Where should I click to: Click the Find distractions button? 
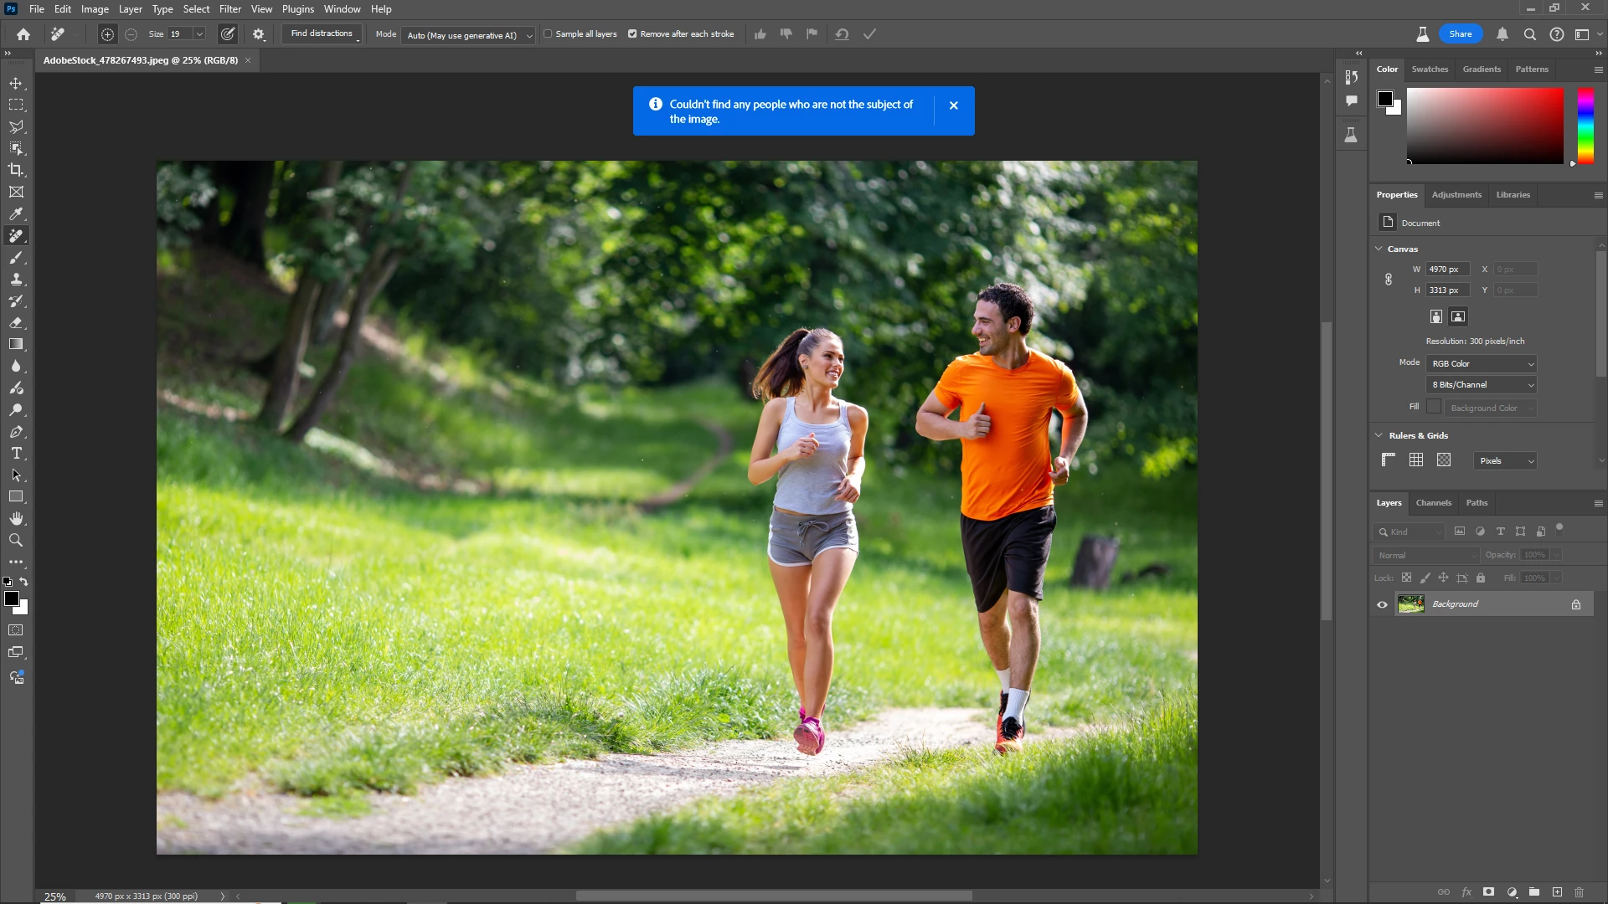322,33
